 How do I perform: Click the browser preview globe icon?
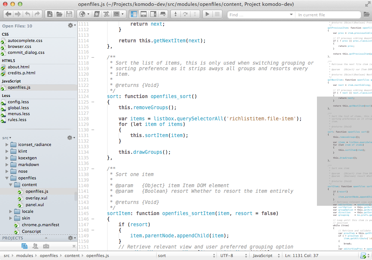tap(83, 14)
